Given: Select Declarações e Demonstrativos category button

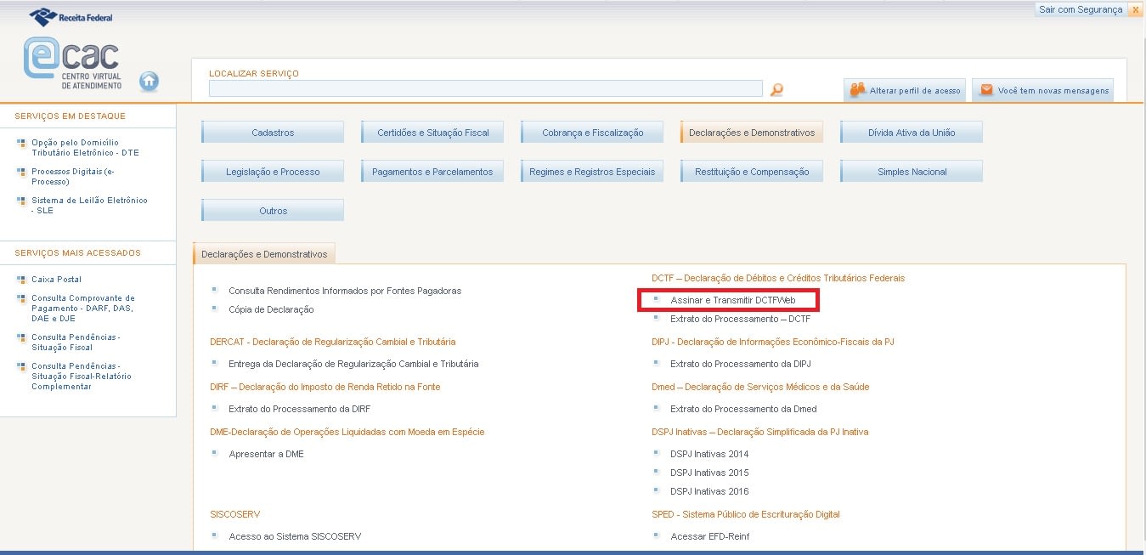Looking at the screenshot, I should (x=752, y=133).
